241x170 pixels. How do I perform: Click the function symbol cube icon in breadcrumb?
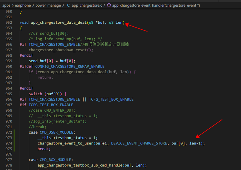(x=109, y=5)
